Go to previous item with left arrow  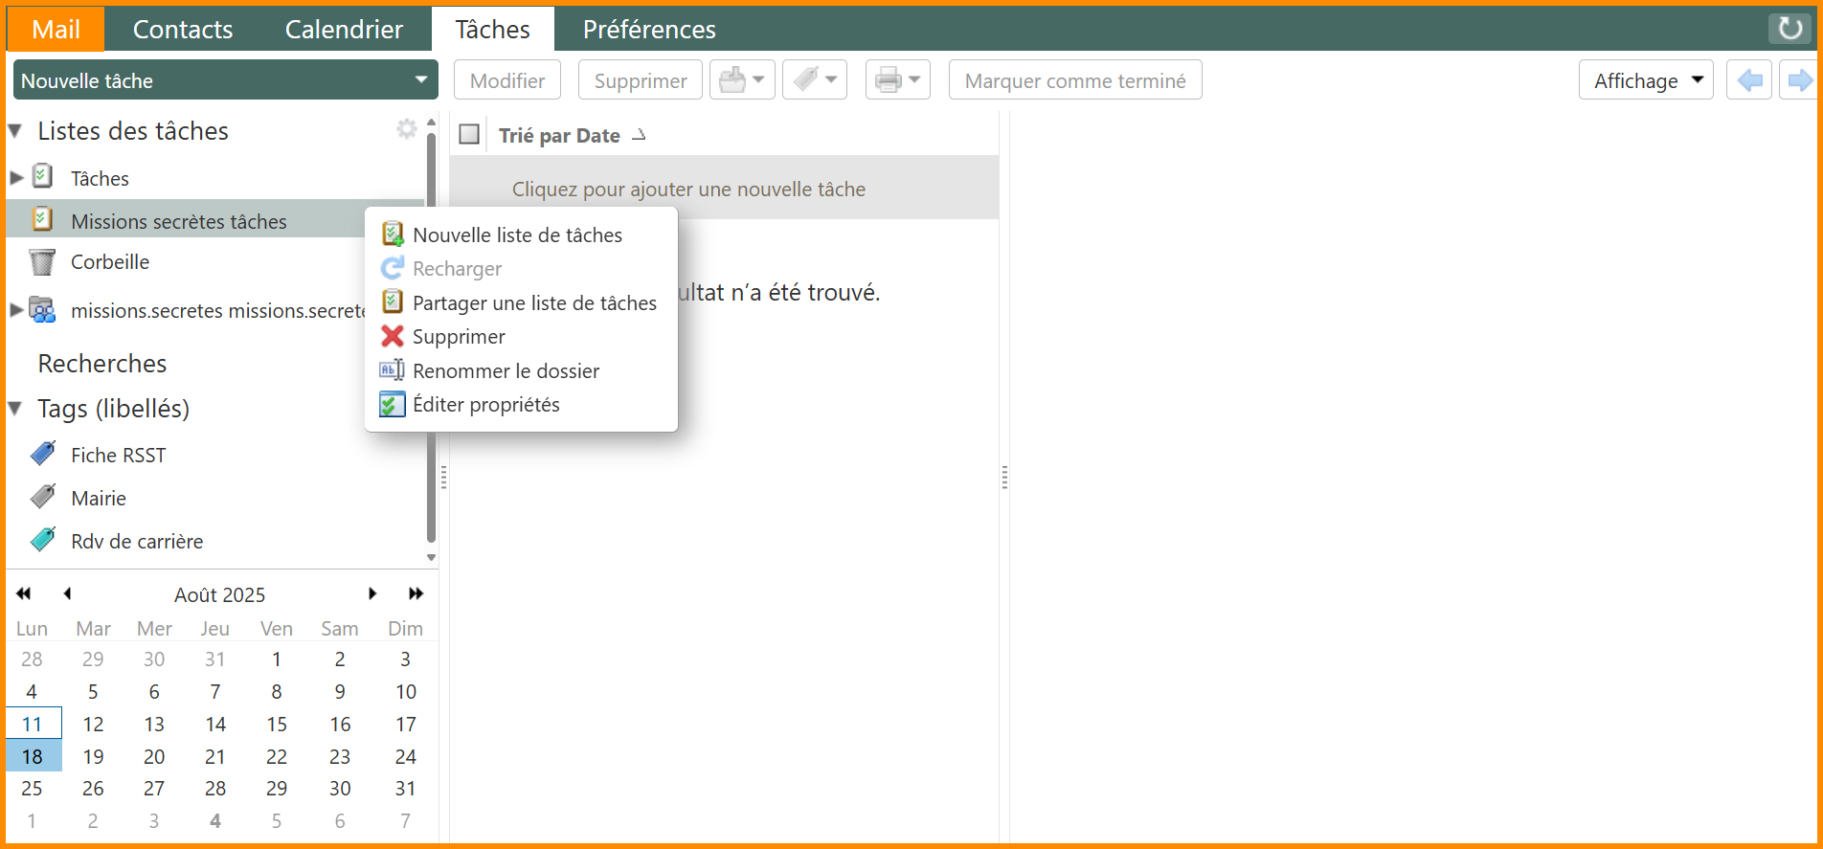point(1749,80)
